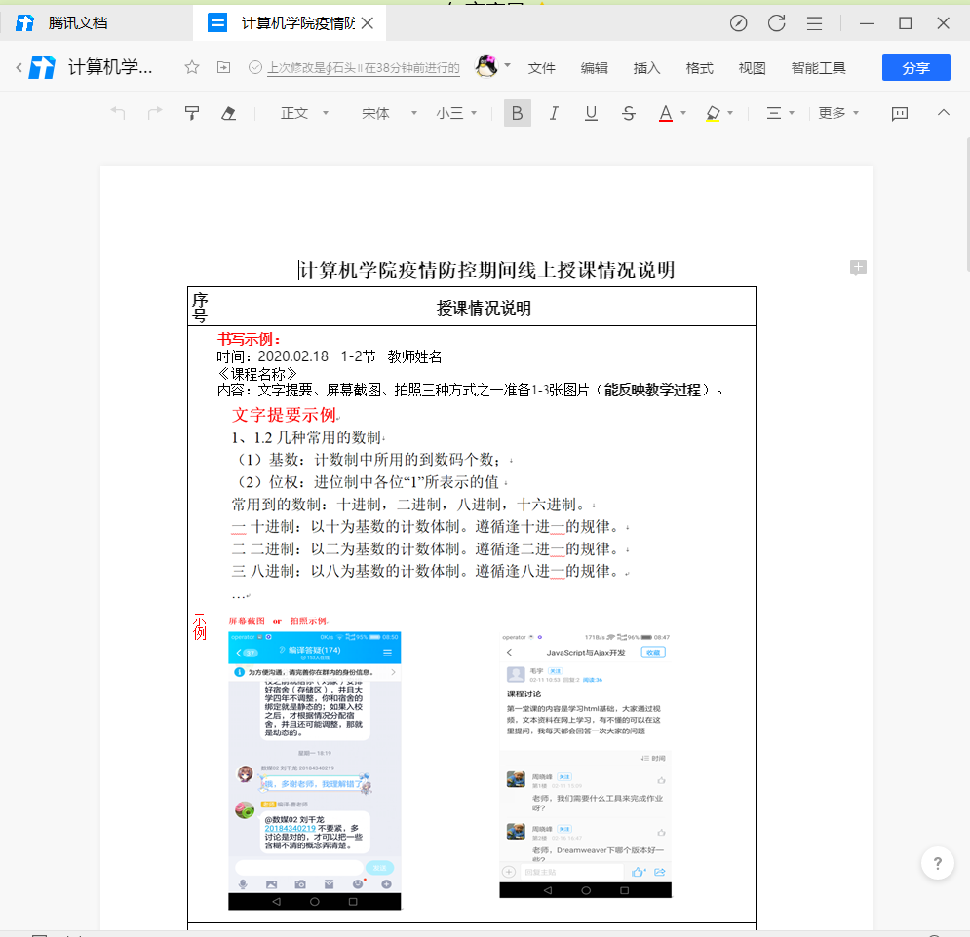This screenshot has height=937, width=970.
Task: Open the 正文 paragraph style dropdown
Action: pyautogui.click(x=301, y=113)
